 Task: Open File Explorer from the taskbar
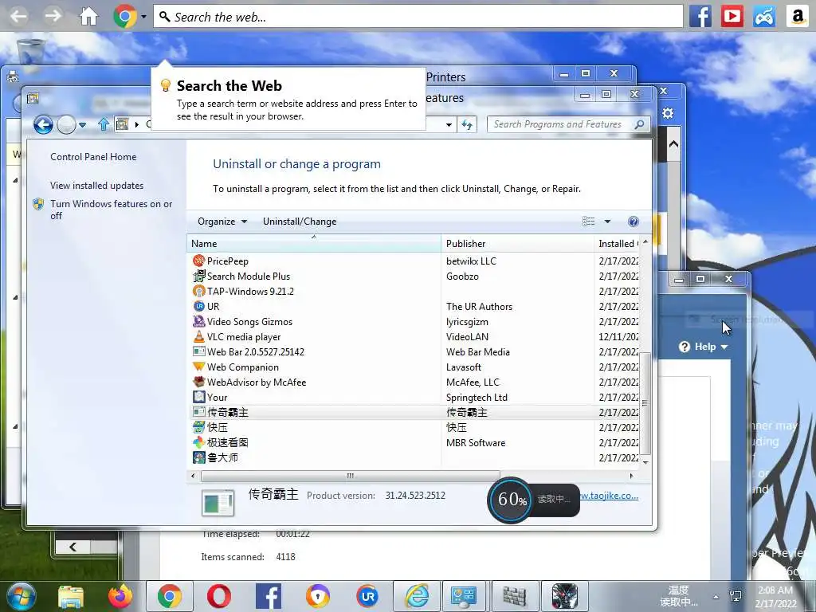(70, 596)
